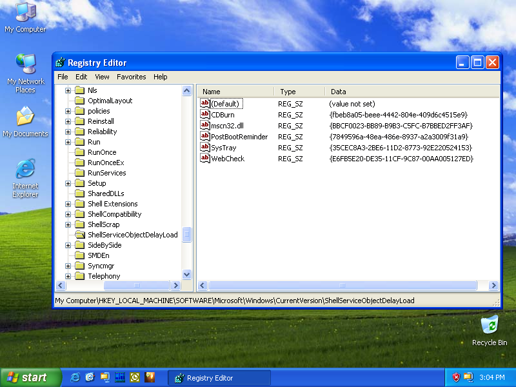Expand the Run key
Image resolution: width=516 pixels, height=387 pixels.
(68, 142)
